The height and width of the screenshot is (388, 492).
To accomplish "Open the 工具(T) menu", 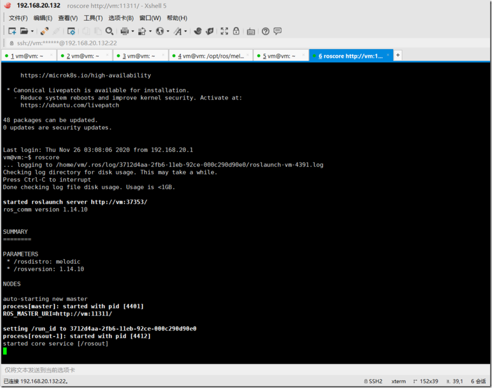I will click(93, 18).
